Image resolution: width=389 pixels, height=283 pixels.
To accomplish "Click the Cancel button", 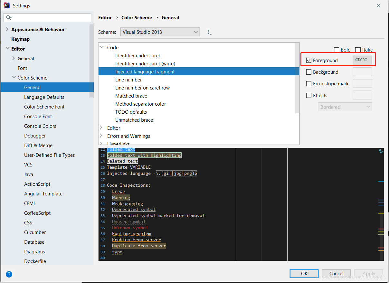I will tap(336, 274).
